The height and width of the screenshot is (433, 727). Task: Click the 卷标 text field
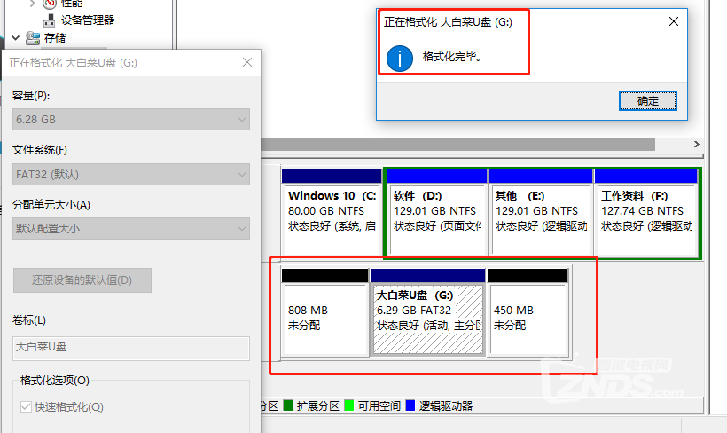click(131, 348)
